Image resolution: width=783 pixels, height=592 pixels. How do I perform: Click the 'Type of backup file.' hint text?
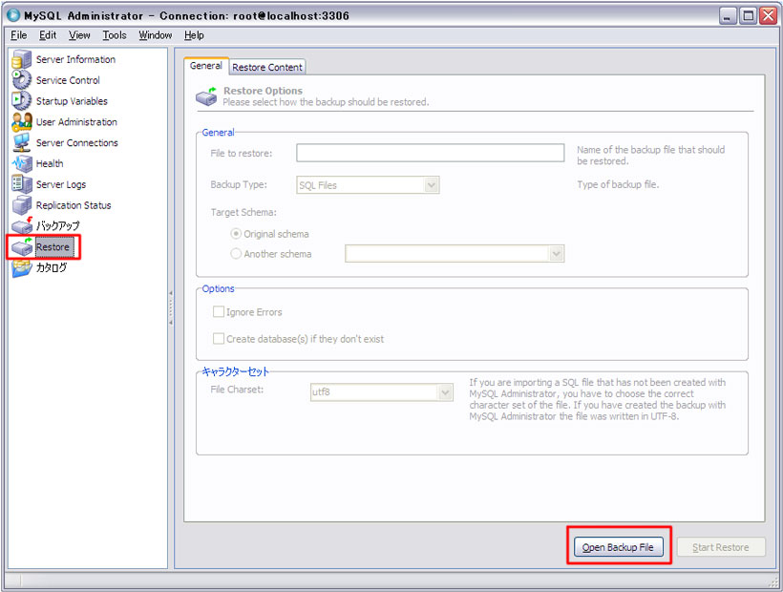click(618, 184)
